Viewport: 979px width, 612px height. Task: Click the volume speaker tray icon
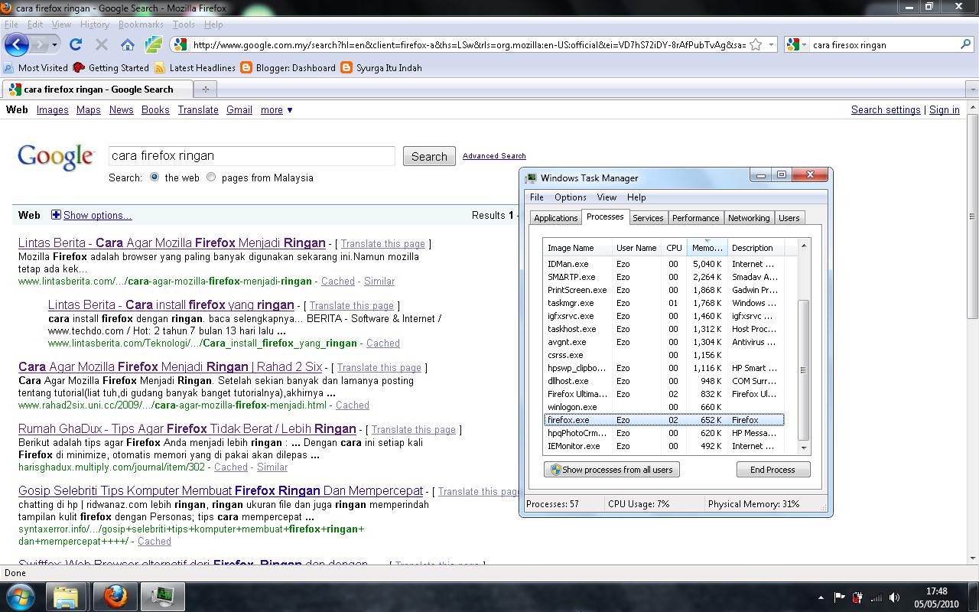pos(895,597)
